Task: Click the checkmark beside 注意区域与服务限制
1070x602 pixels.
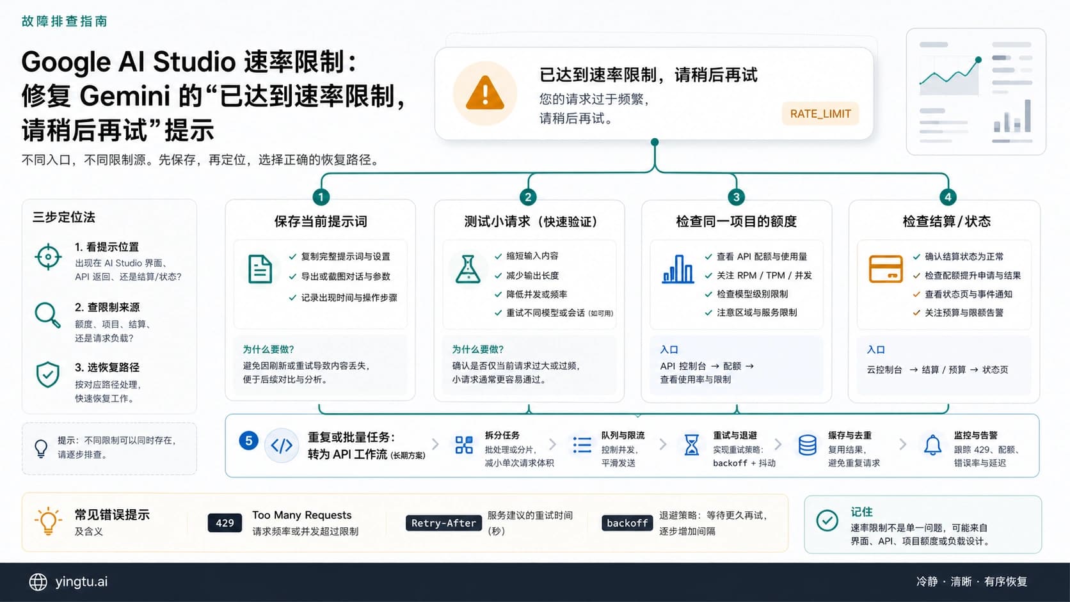Action: tap(708, 313)
